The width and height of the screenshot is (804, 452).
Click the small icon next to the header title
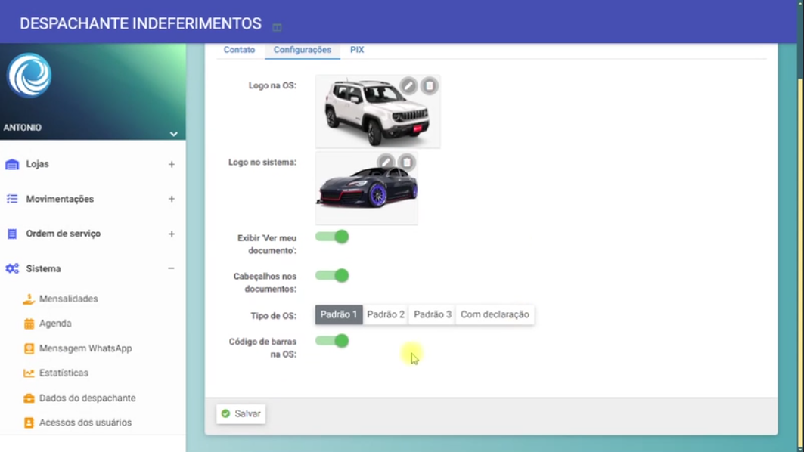click(277, 27)
